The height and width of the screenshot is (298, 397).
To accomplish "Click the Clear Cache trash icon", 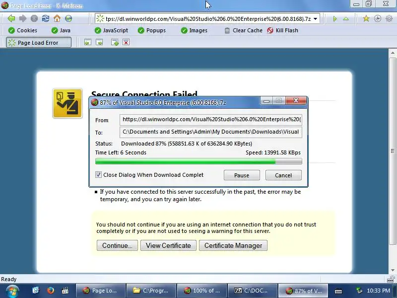I will click(227, 31).
